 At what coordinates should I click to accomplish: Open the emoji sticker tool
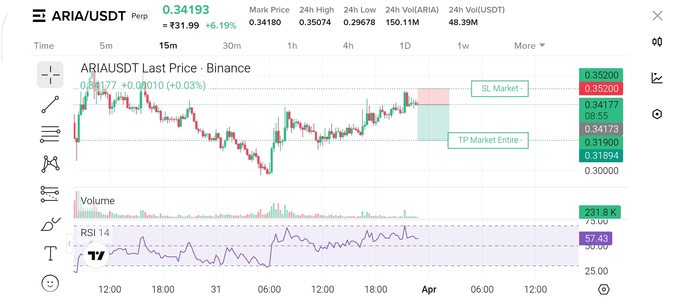coord(50,283)
